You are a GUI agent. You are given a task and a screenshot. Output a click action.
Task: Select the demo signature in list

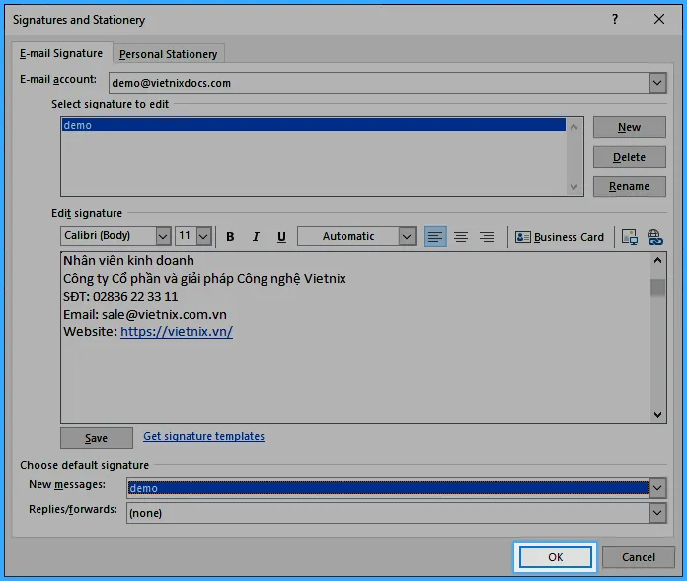77,125
